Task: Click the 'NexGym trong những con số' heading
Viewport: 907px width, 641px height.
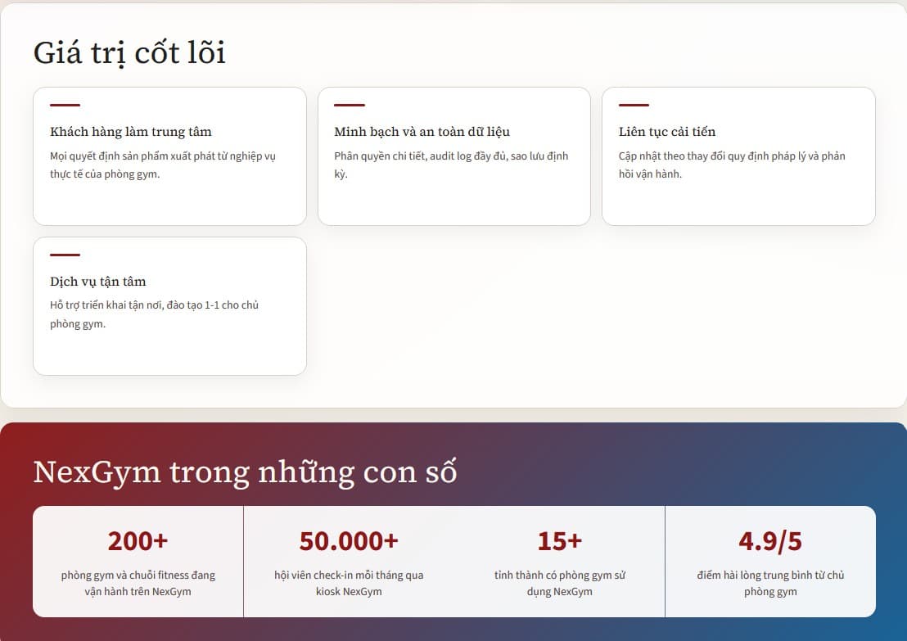Action: tap(245, 472)
